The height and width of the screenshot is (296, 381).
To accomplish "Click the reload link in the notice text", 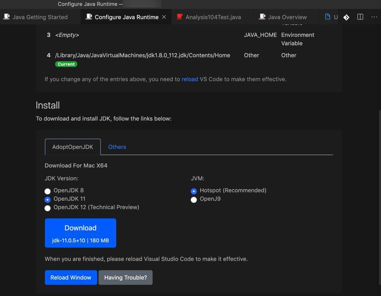I will point(190,79).
